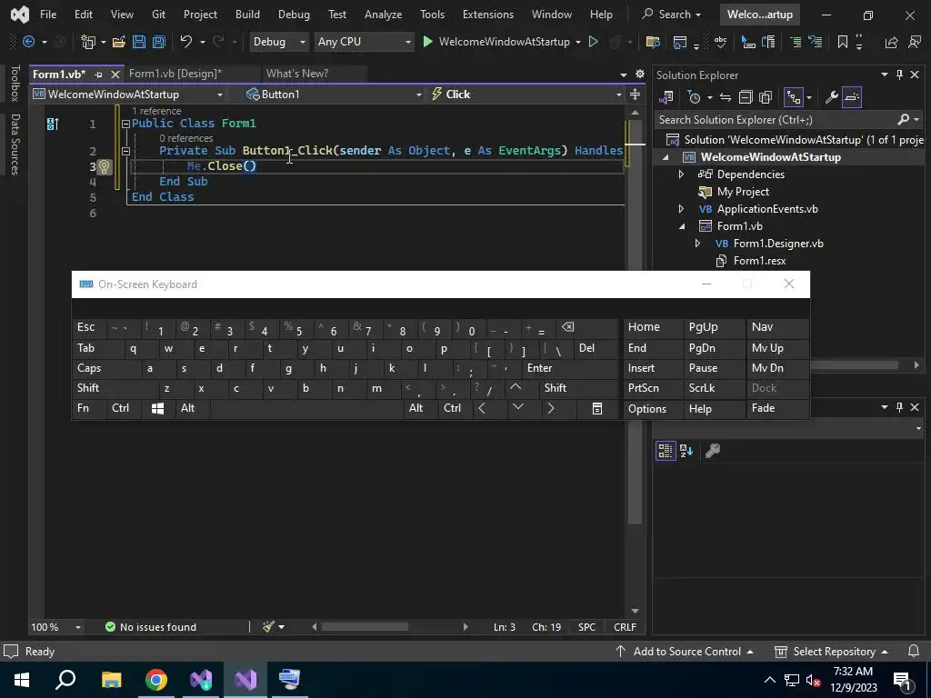931x698 pixels.
Task: Toggle Track Active Item nesting button
Action: 793,96
